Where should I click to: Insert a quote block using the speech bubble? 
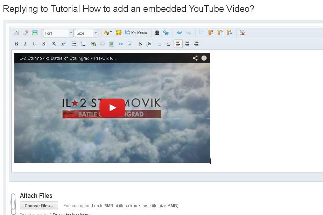[x=129, y=44]
